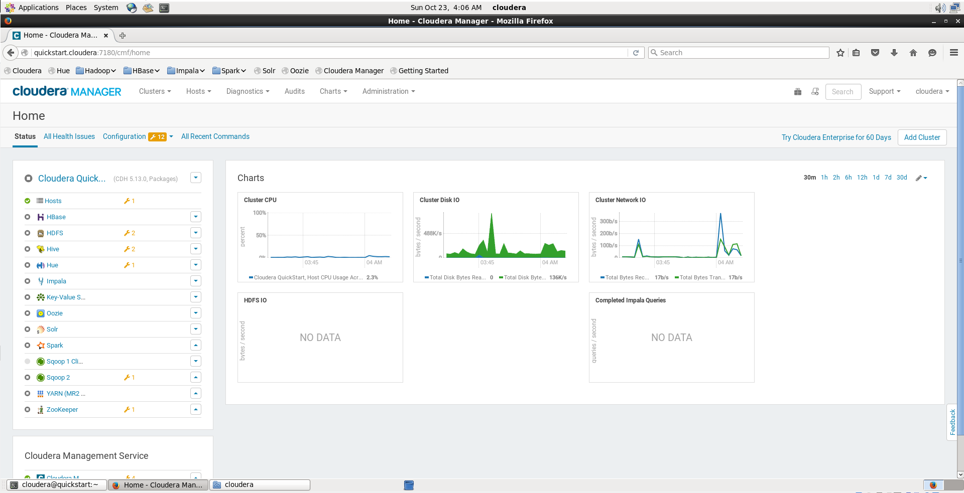Click the Hosts list icon
964x493 pixels.
40,201
